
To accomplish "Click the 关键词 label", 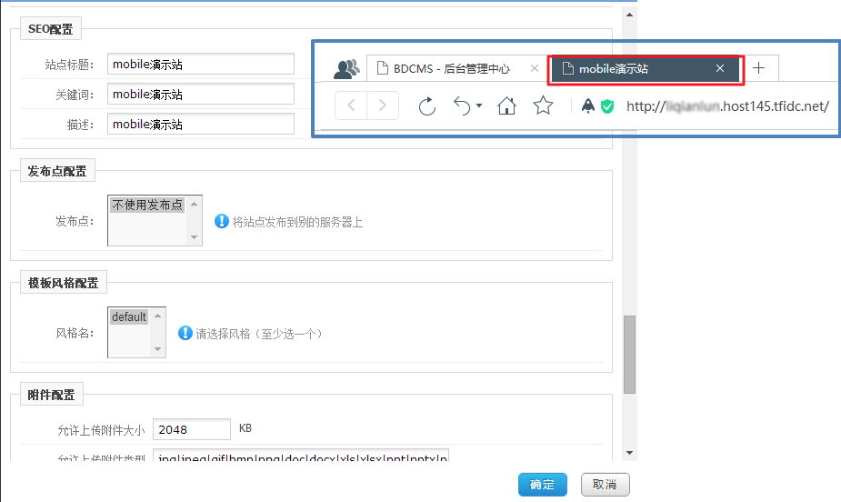I will (x=75, y=95).
